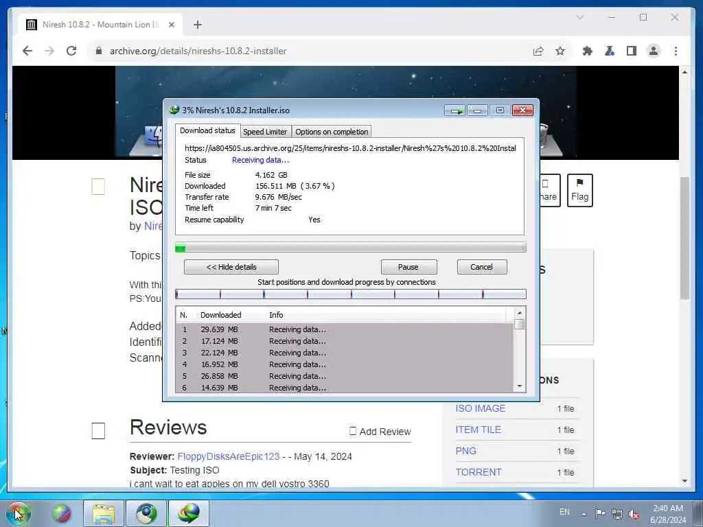The image size is (703, 527).
Task: Open the Chrome profile avatar
Action: pyautogui.click(x=654, y=51)
